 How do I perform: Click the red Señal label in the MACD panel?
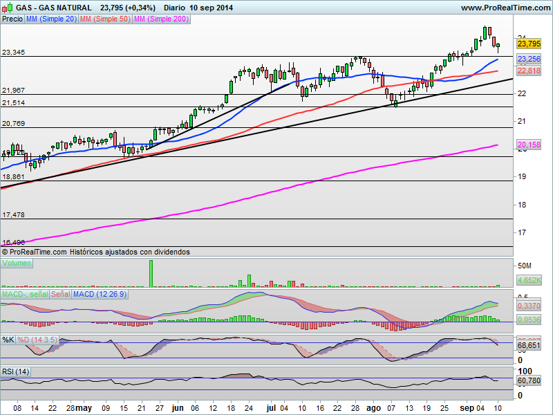tap(61, 295)
